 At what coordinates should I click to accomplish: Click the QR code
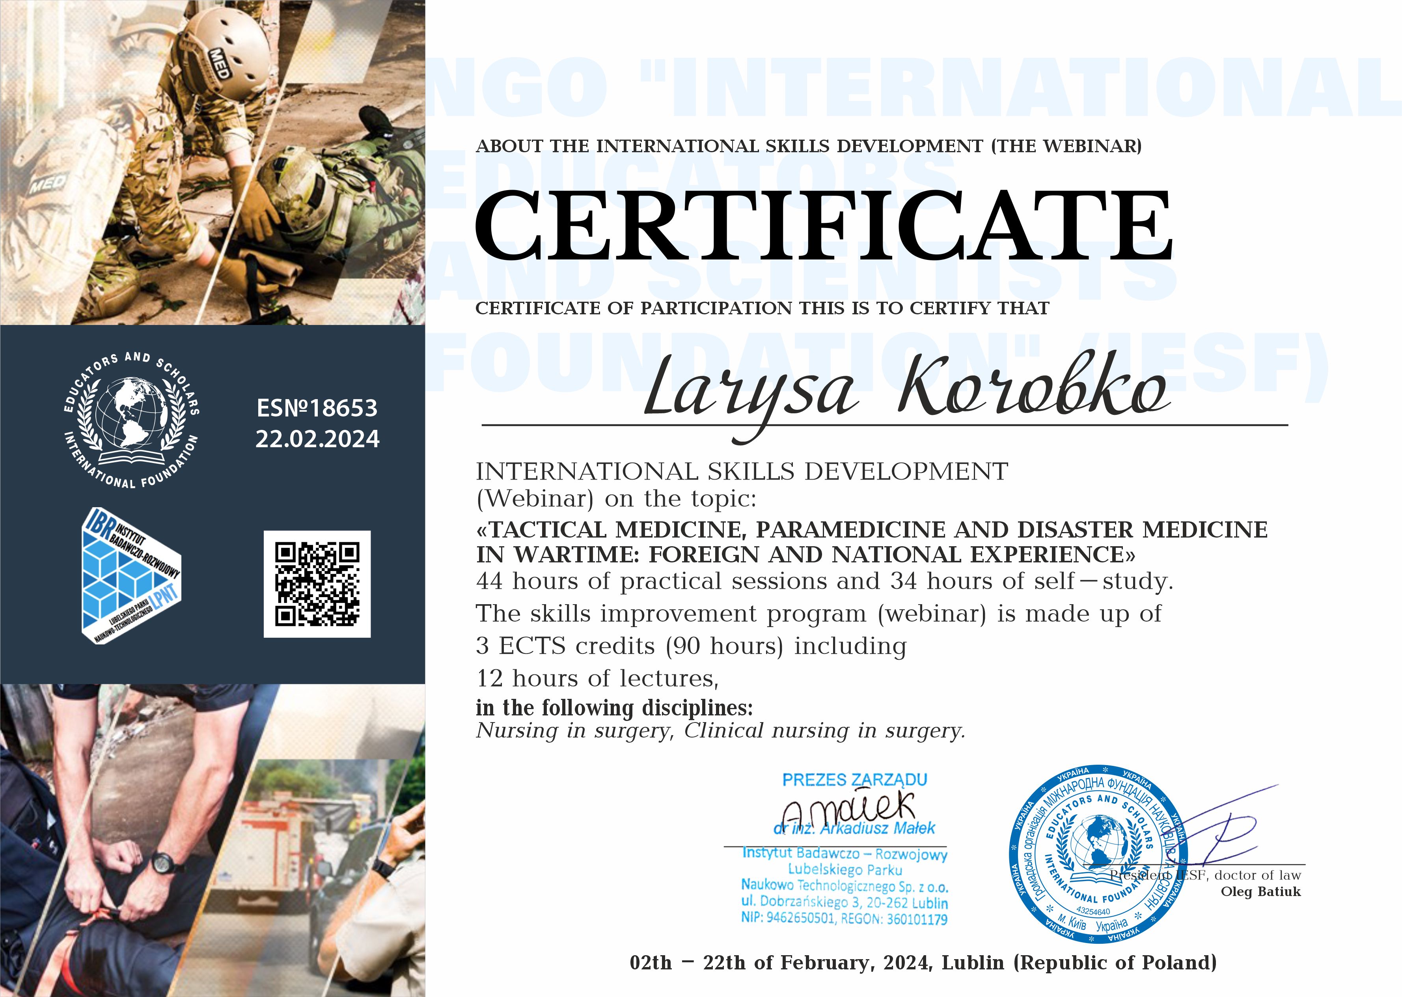pos(317,584)
